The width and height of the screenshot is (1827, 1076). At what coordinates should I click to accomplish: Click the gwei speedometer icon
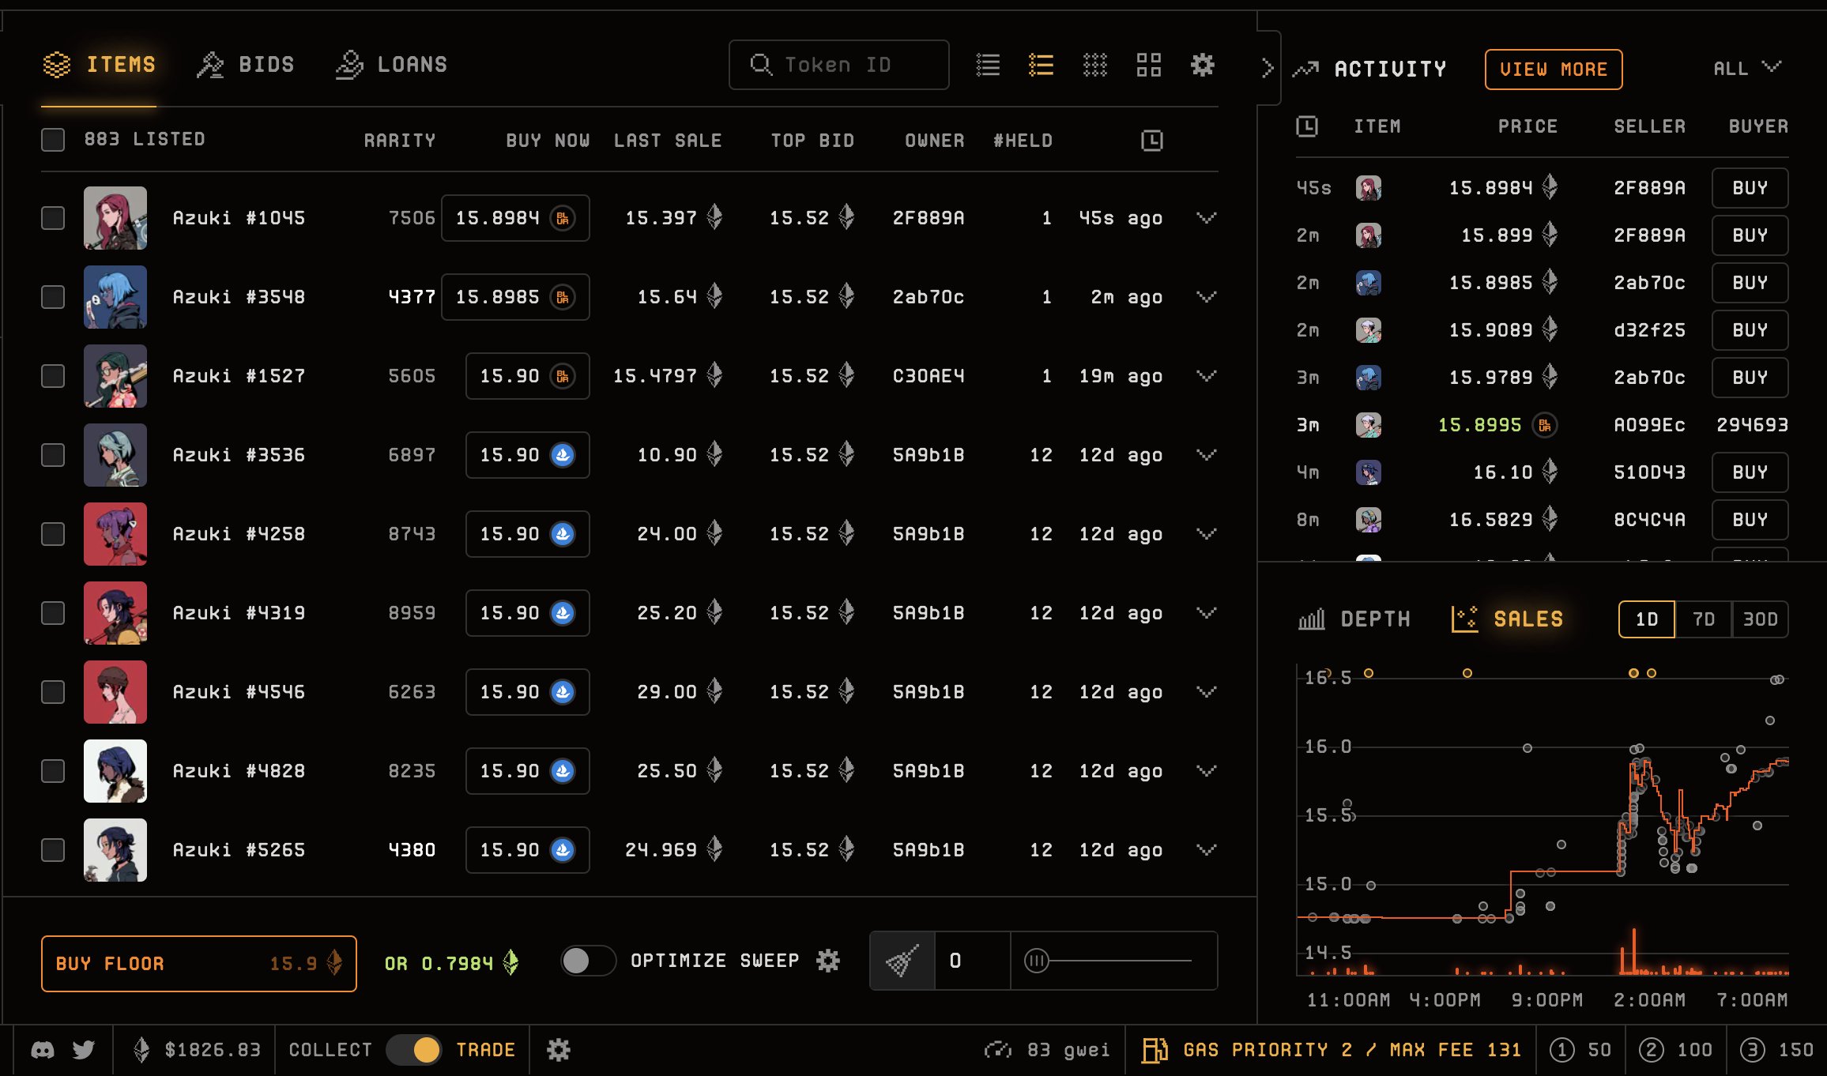tap(998, 1050)
